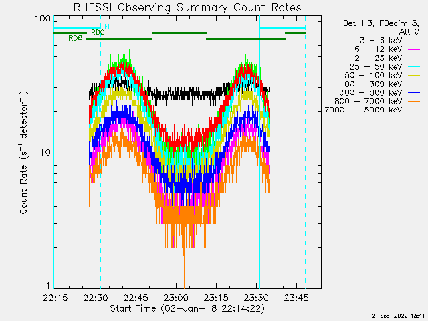Click the 2-Sep-2022 13:41 timestamp

399,316
